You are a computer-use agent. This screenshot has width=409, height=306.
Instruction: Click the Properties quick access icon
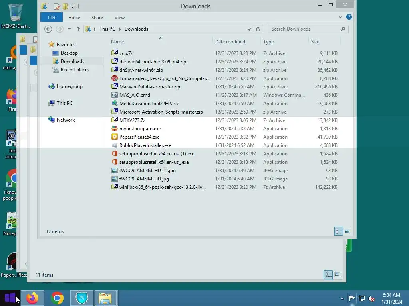(57, 6)
